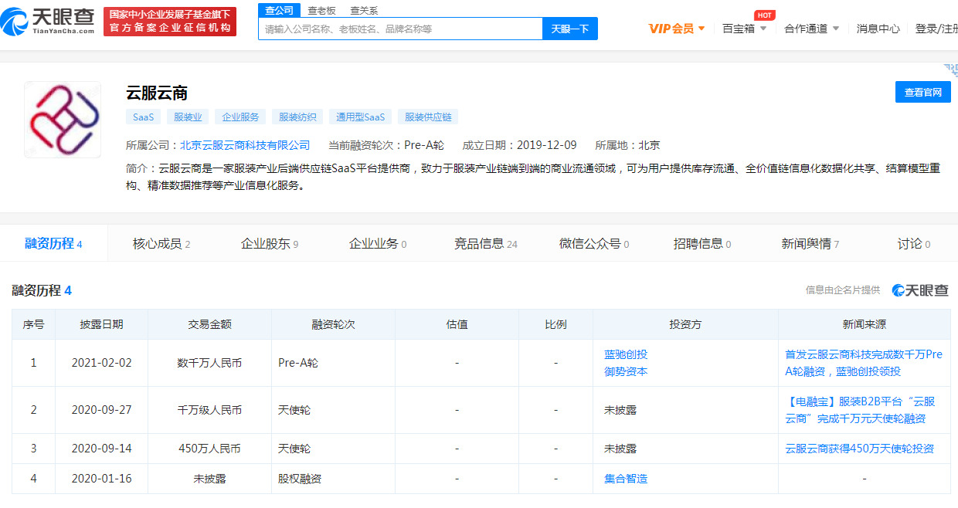The image size is (958, 508).
Task: Open the 电融宝 angel round news link
Action: pos(860,410)
